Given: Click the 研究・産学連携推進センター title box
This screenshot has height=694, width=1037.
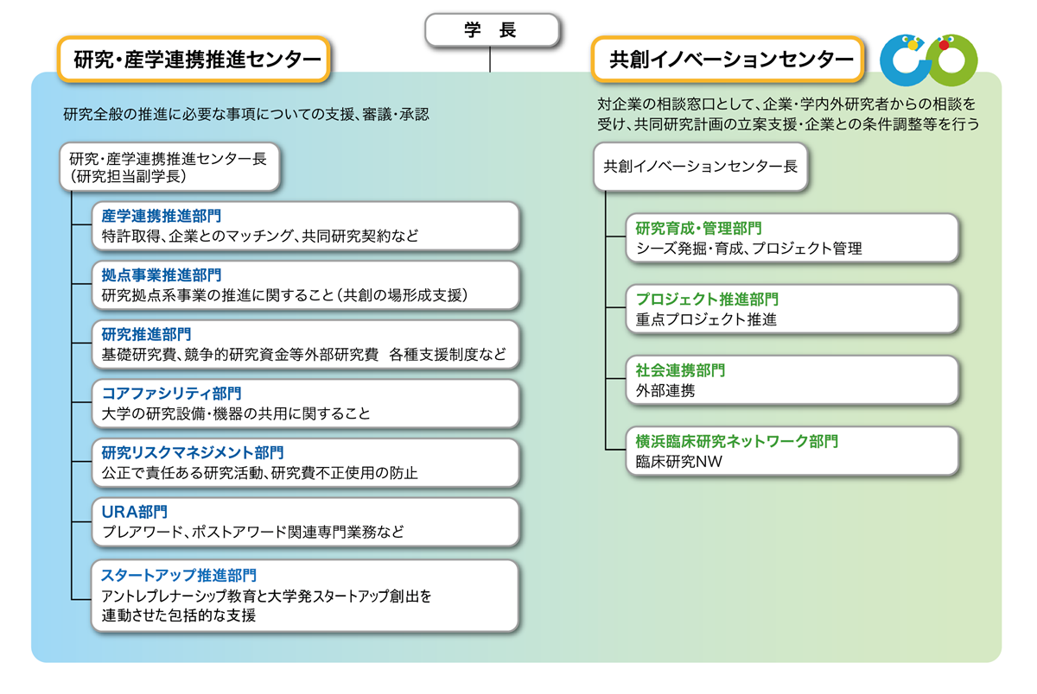Looking at the screenshot, I should point(193,59).
